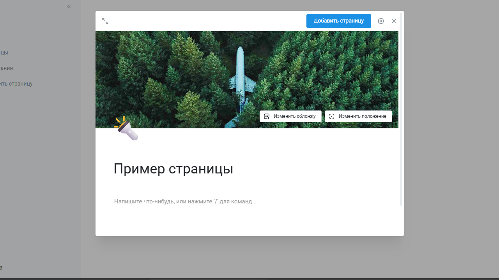Image resolution: width=499 pixels, height=280 pixels.
Task: Click the blue "Добавить страницу" button
Action: point(338,21)
